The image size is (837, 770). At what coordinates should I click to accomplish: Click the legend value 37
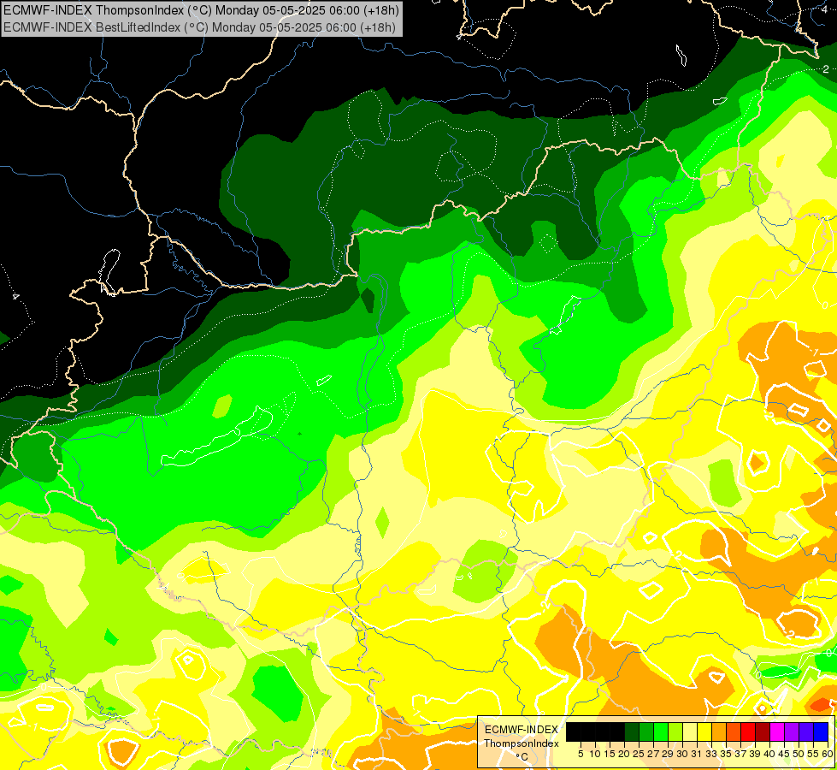(740, 754)
